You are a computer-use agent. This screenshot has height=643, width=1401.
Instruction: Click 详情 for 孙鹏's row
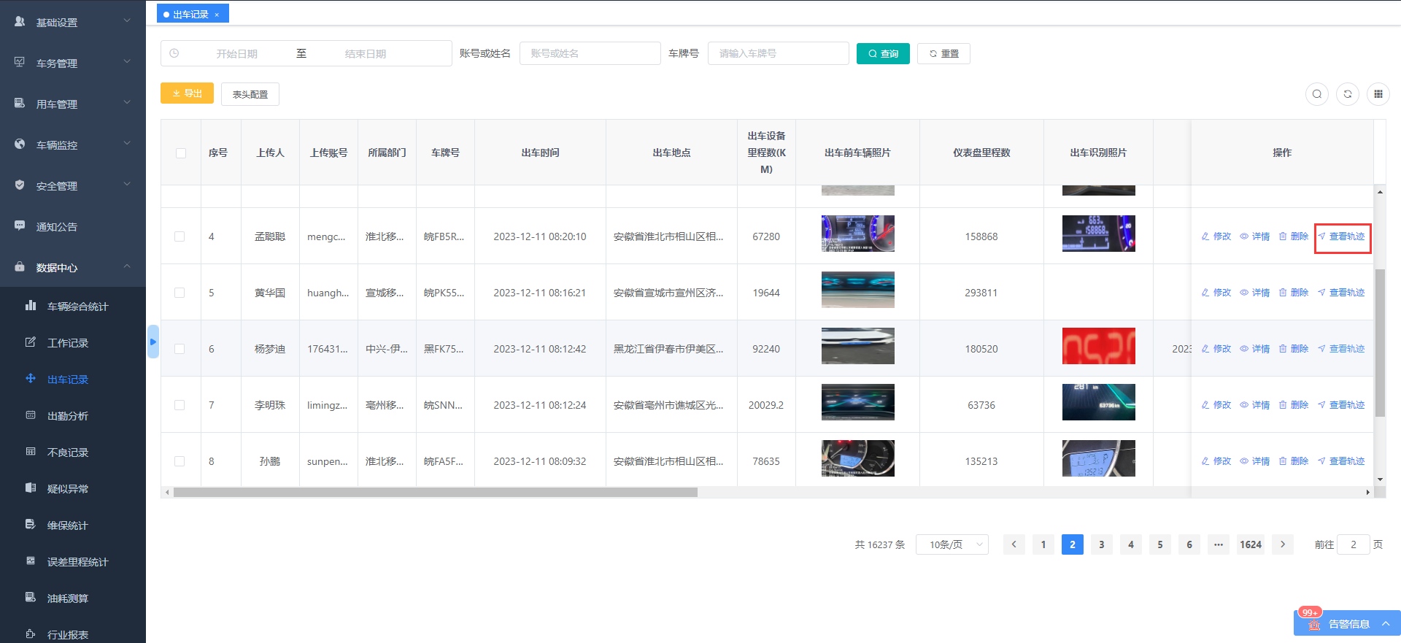pos(1254,461)
